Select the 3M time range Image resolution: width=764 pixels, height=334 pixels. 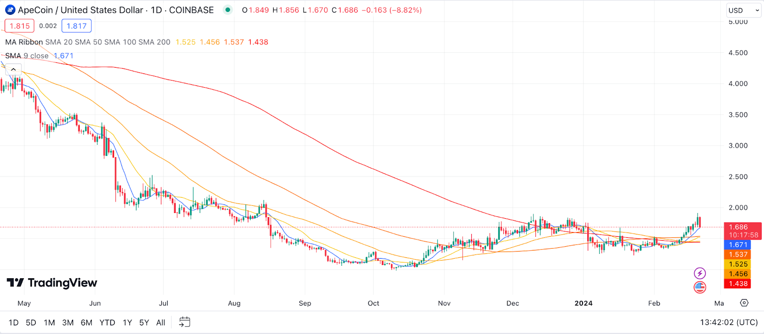coord(68,323)
